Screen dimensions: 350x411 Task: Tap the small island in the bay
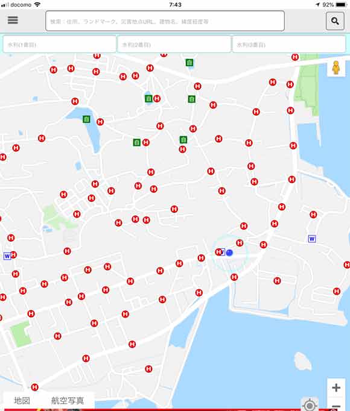(x=303, y=361)
